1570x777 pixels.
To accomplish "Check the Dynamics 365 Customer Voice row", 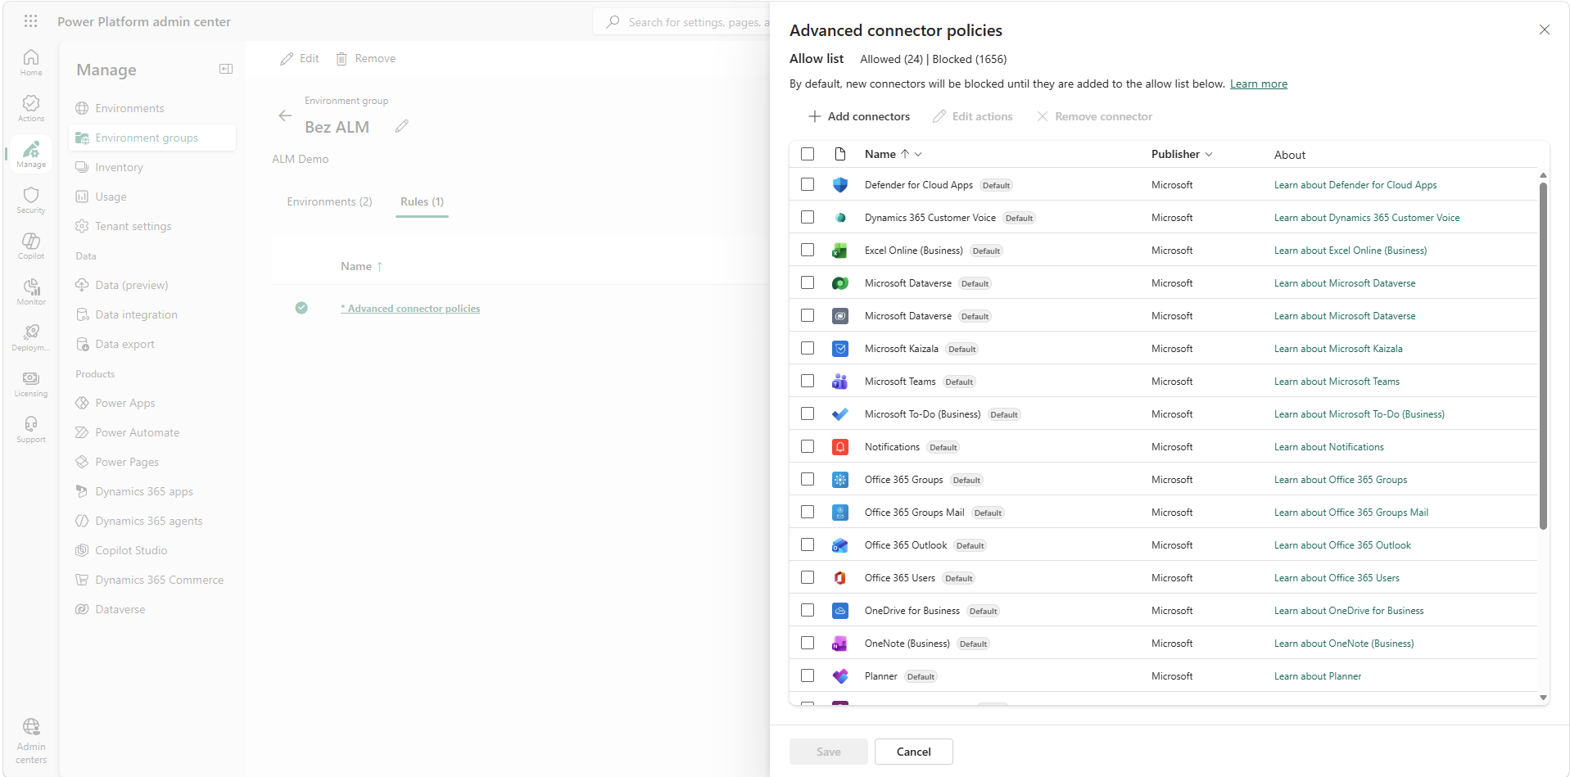I will pos(808,218).
